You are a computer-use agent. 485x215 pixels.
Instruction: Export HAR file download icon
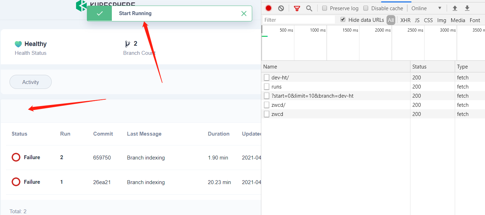point(467,8)
